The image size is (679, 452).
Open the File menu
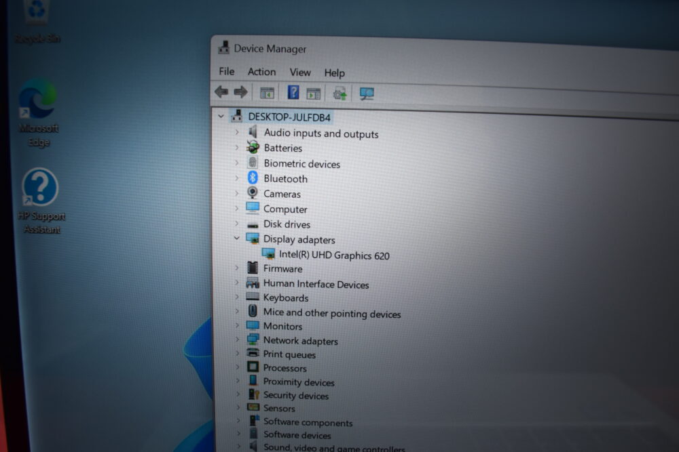click(227, 71)
